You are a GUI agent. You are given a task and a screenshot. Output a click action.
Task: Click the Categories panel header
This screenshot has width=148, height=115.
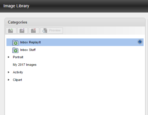point(75,22)
